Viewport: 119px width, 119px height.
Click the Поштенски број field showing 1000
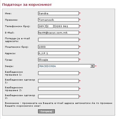(58, 47)
